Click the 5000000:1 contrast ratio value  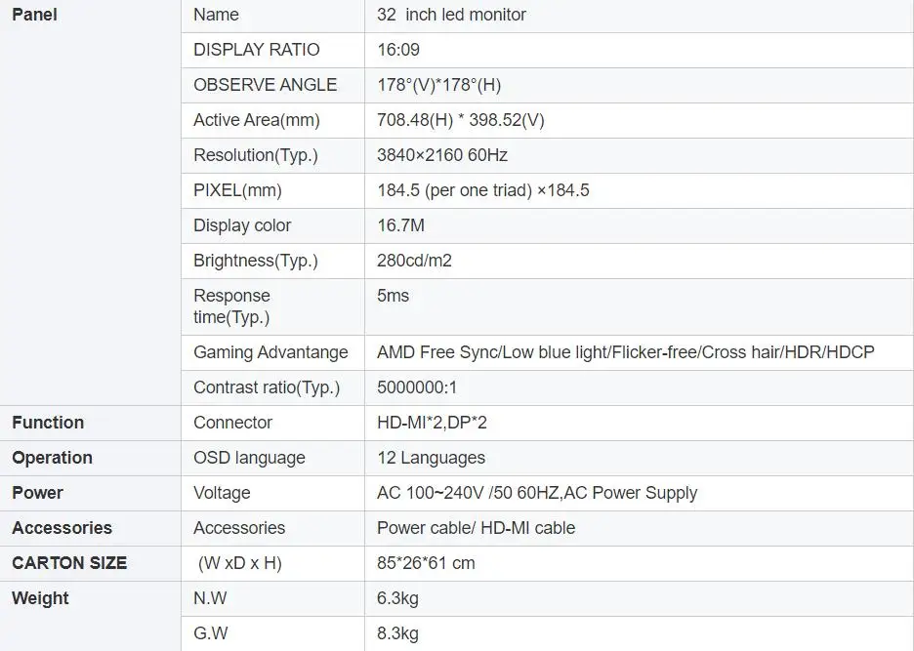point(417,387)
